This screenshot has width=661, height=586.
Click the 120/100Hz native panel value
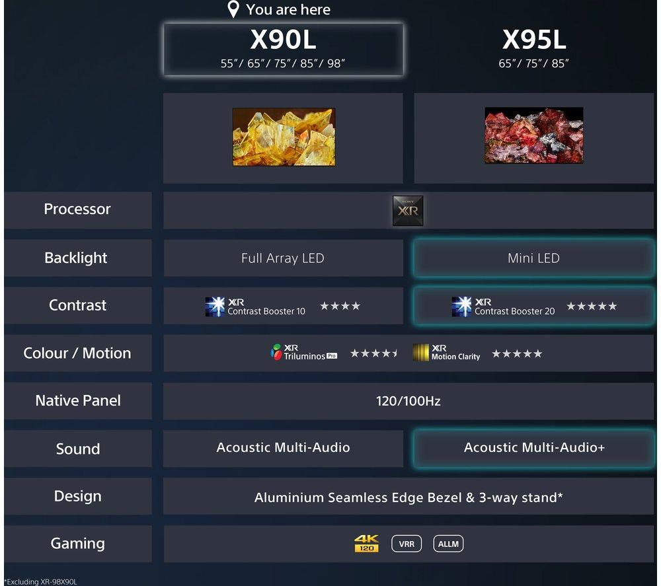(408, 400)
